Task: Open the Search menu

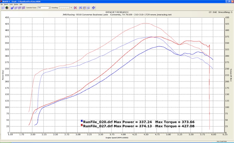Action: coord(6,4)
